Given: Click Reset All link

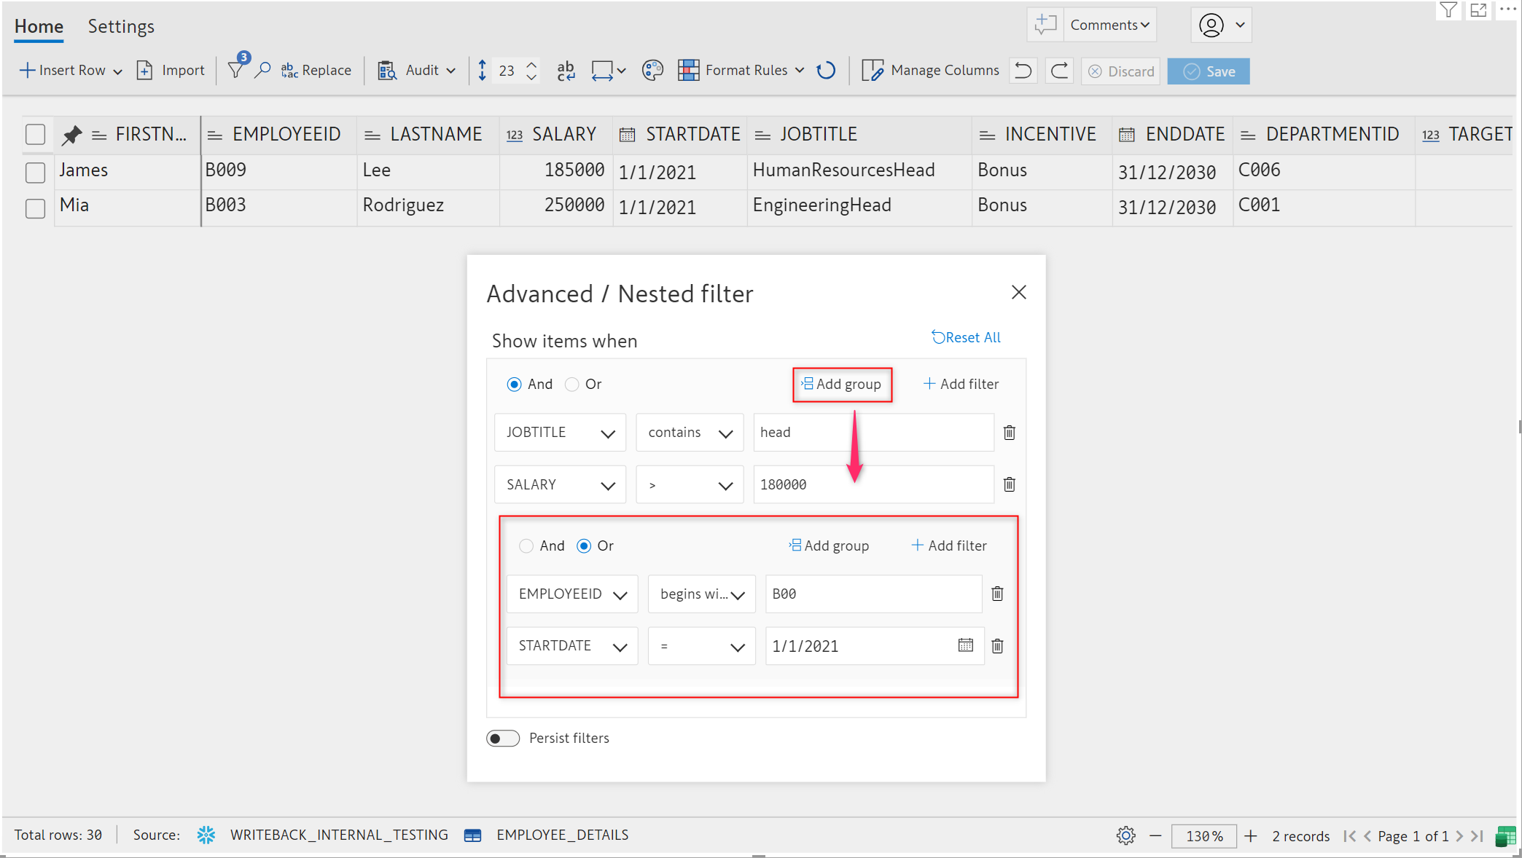Looking at the screenshot, I should pos(966,337).
